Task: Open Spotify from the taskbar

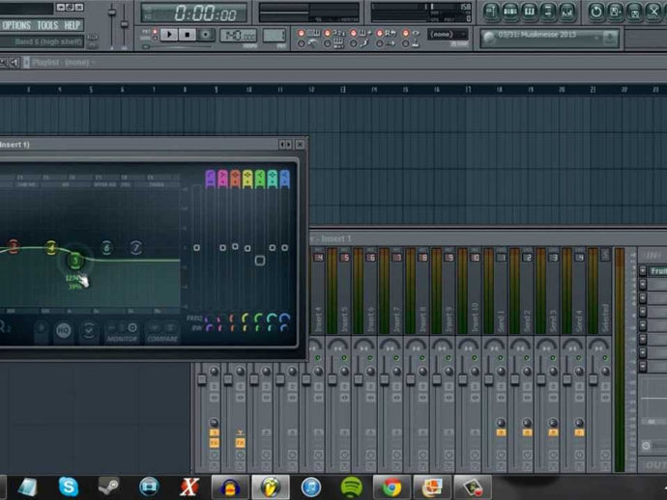Action: tap(351, 486)
